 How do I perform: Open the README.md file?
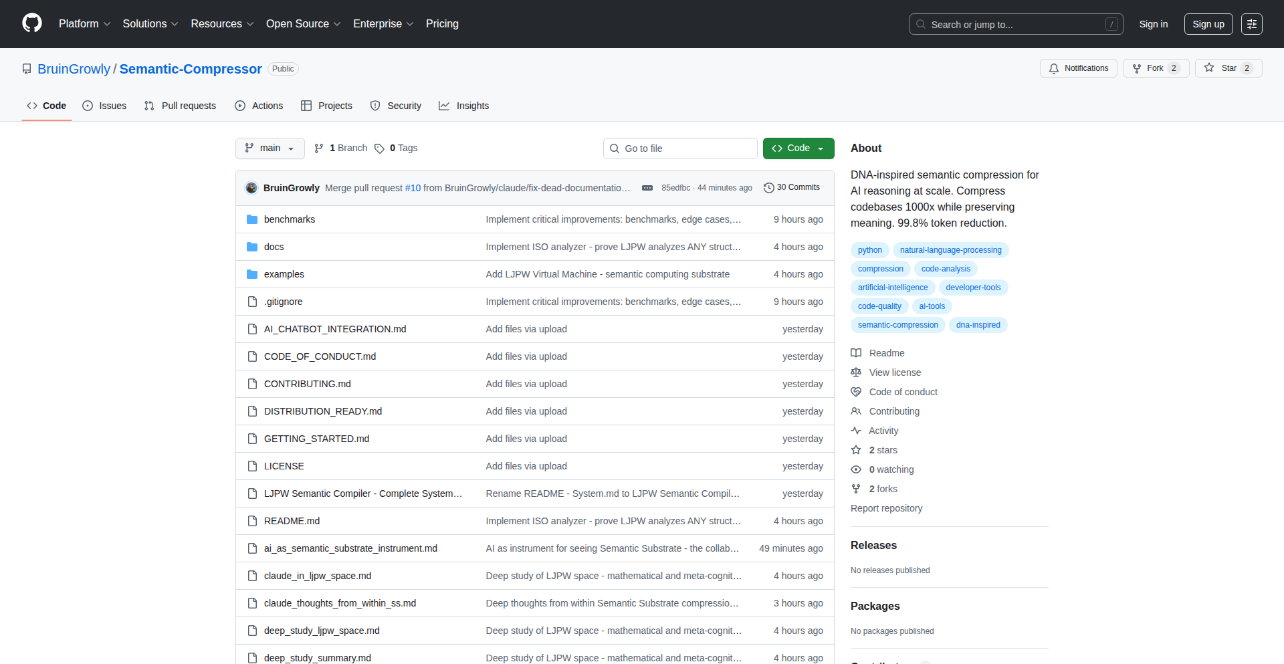click(x=292, y=521)
